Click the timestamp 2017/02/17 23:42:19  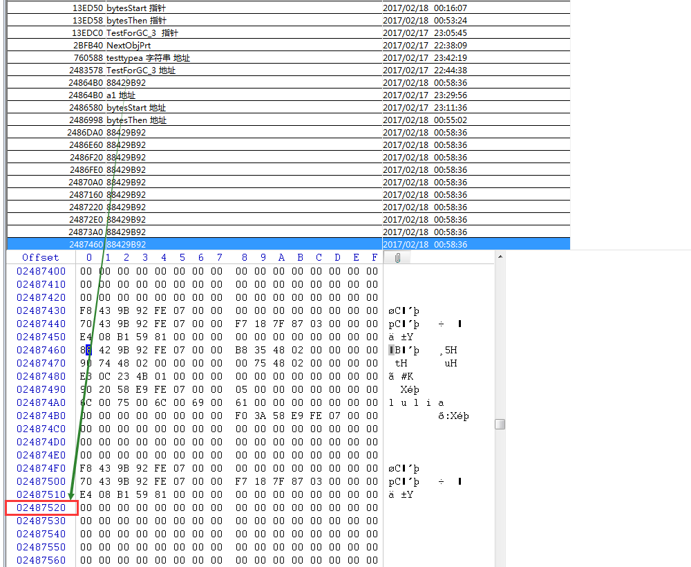point(425,58)
